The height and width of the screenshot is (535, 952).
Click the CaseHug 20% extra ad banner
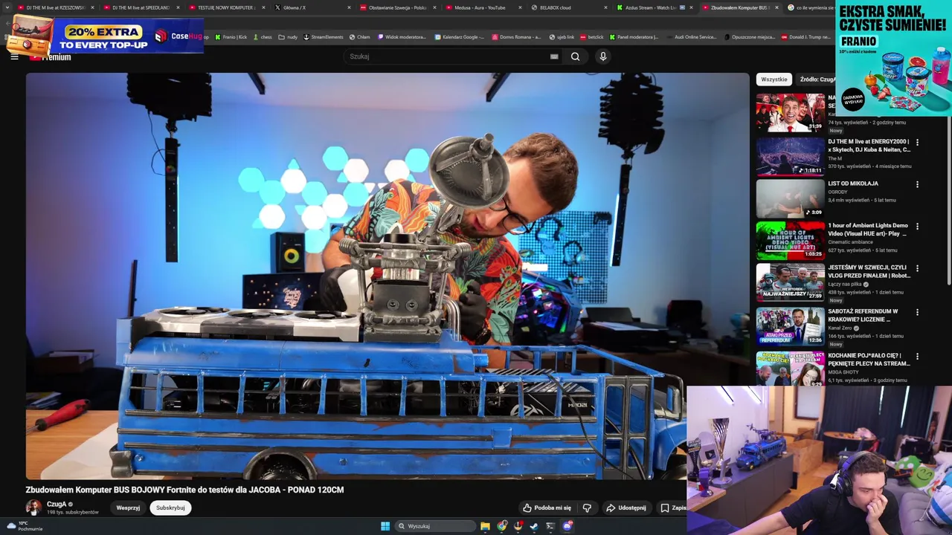(x=105, y=35)
